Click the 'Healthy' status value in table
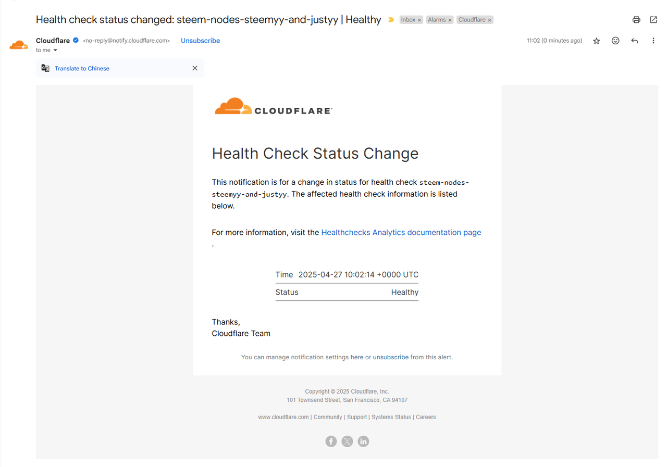The width and height of the screenshot is (667, 467). (x=405, y=292)
